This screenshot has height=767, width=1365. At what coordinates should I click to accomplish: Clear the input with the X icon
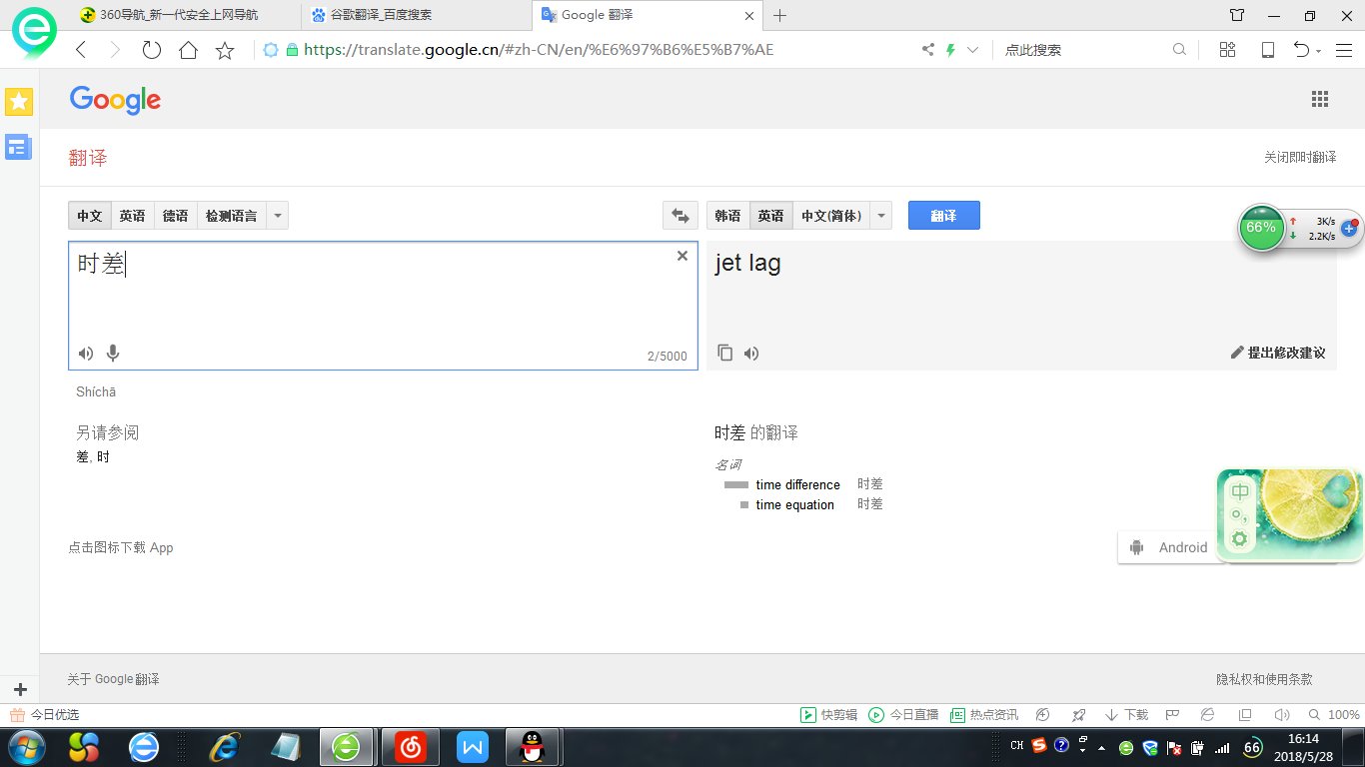[682, 256]
